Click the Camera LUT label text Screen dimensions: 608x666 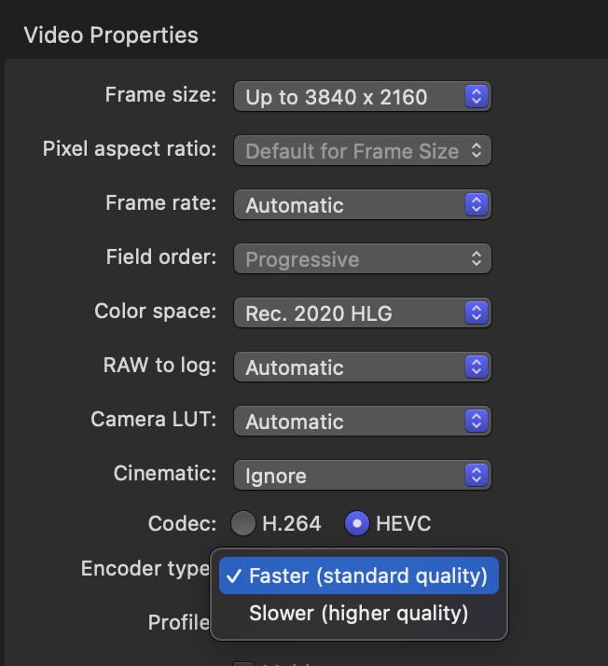point(153,419)
